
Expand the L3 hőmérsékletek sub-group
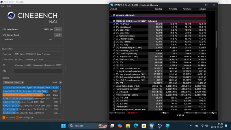click(114, 39)
